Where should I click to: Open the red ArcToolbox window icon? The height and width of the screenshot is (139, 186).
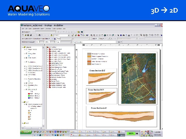click(79, 35)
